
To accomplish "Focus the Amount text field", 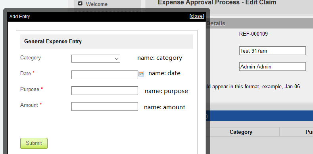I will click(105, 106).
